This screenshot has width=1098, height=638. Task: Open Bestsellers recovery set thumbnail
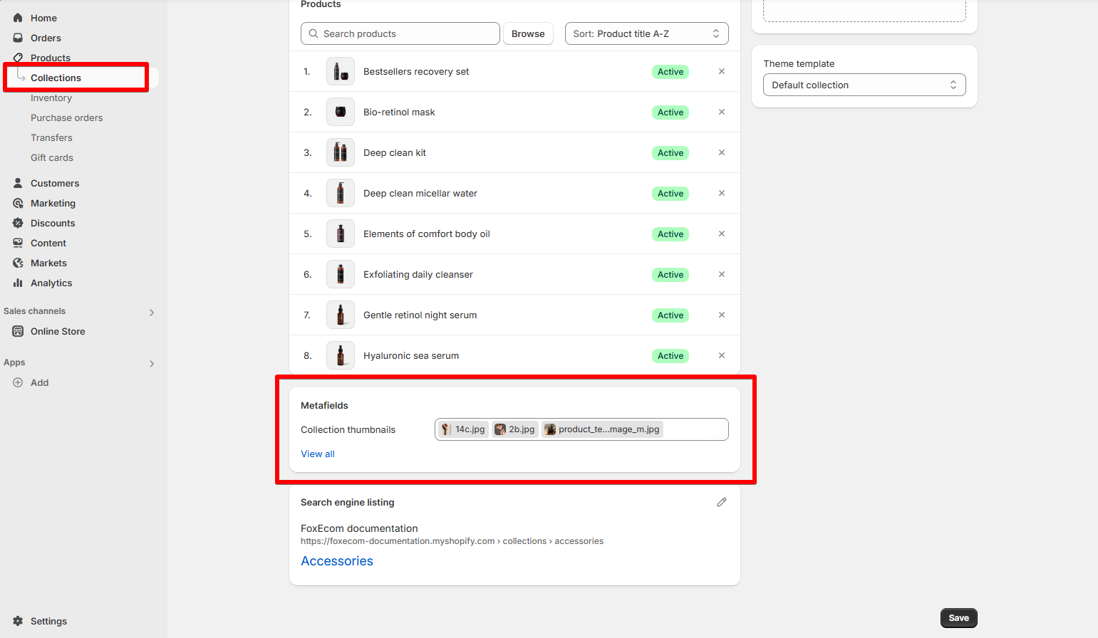coord(341,71)
